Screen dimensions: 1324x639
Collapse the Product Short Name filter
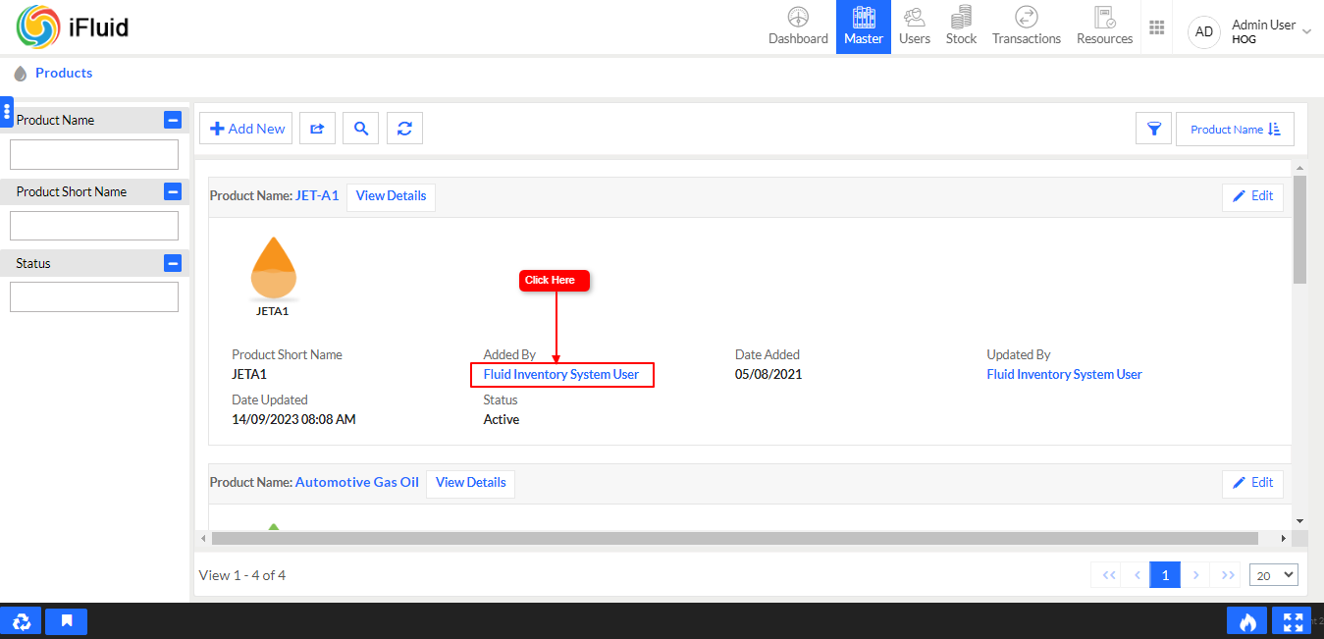tap(173, 191)
